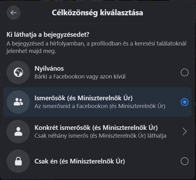Screen dimensions: 196x180
Task: Click "Csak néhány ismerős" description line
Action: [x=100, y=135]
